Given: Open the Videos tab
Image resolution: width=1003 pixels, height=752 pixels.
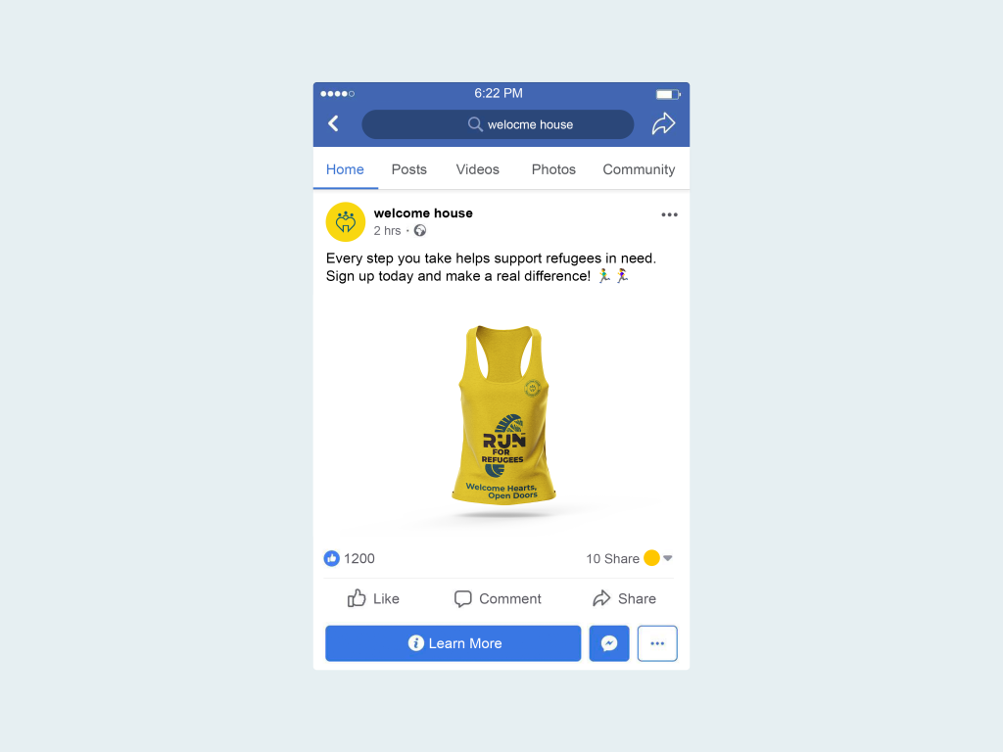Looking at the screenshot, I should pos(477,169).
